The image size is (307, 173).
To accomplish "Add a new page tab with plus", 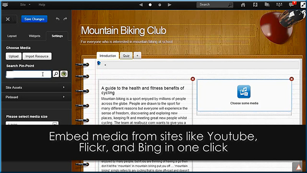I will pos(137,56).
